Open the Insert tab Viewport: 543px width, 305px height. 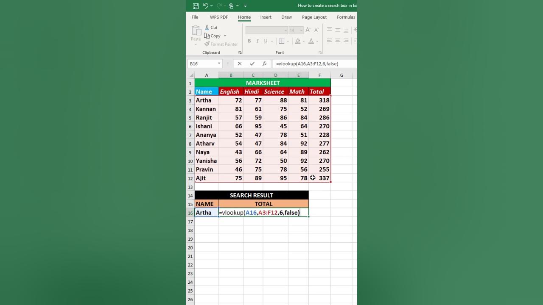click(266, 17)
